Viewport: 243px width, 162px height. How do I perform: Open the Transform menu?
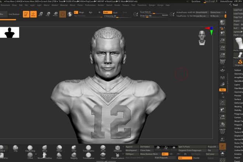142,5
